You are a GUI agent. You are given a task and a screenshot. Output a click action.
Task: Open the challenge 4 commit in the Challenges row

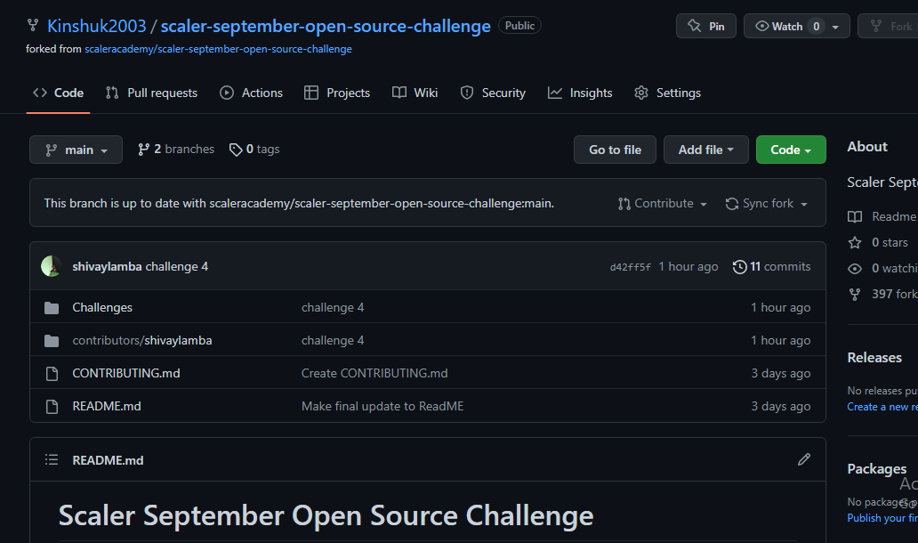coord(333,307)
